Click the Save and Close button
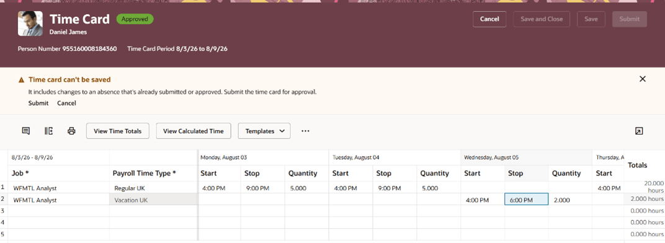 pyautogui.click(x=542, y=19)
